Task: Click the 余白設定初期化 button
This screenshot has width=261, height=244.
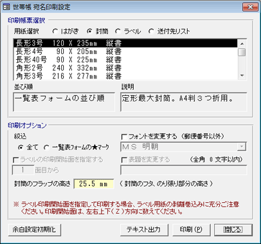Action: coord(35,230)
